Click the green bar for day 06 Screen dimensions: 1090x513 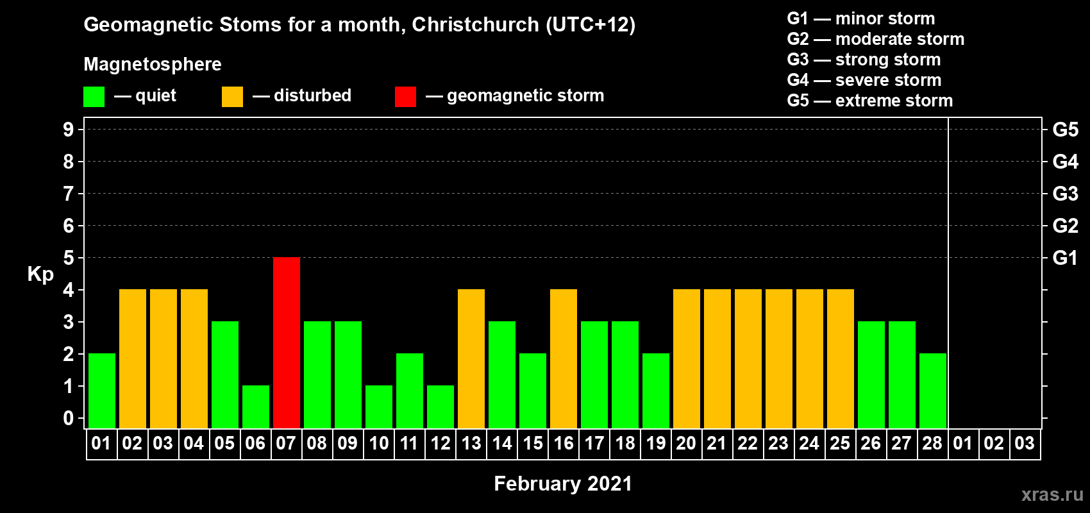tap(256, 407)
